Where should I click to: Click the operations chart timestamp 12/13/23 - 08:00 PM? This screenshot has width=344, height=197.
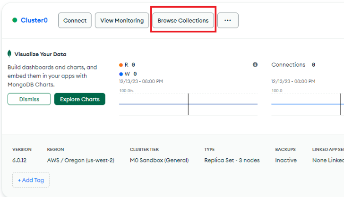click(141, 81)
